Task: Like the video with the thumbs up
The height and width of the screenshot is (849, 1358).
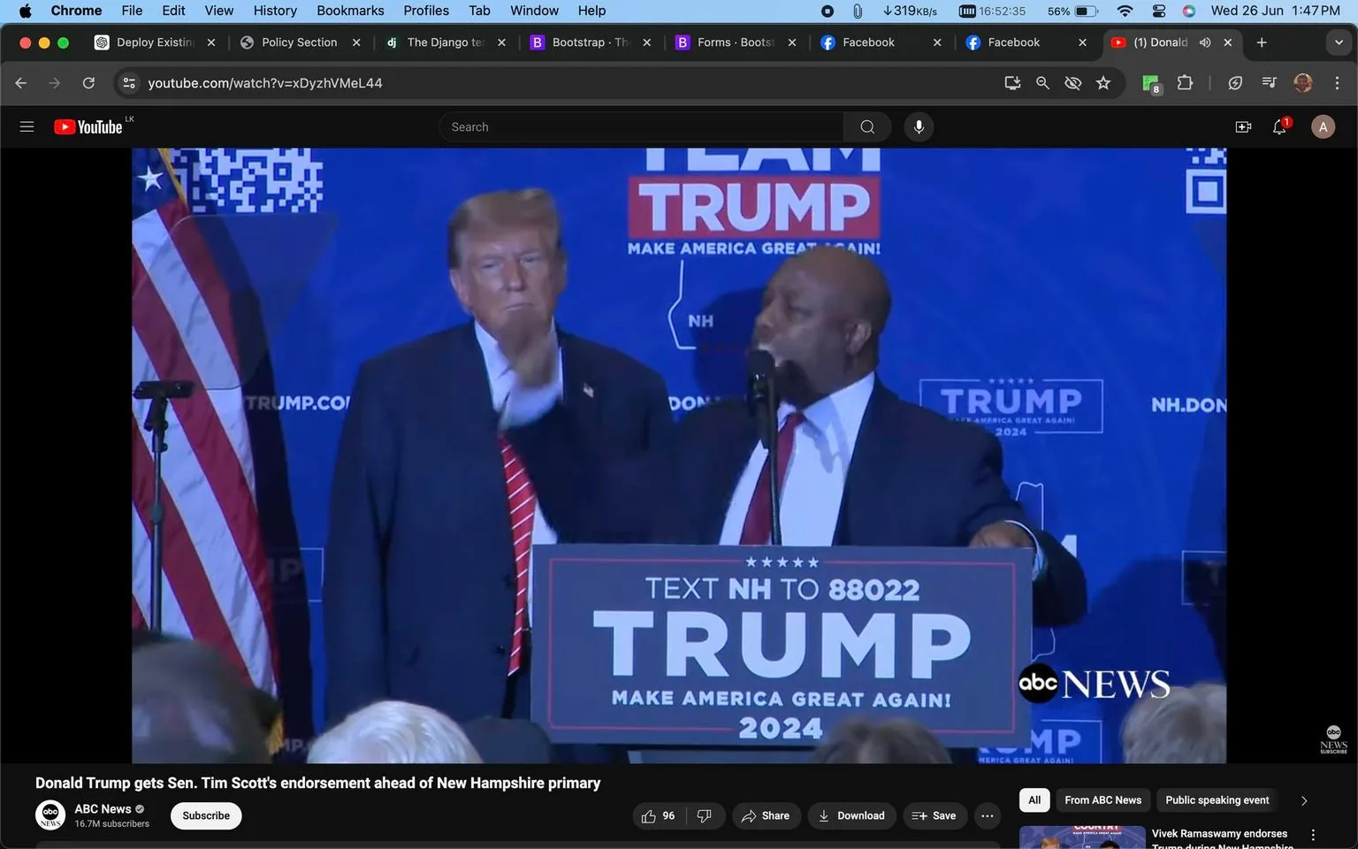Action: [x=650, y=815]
